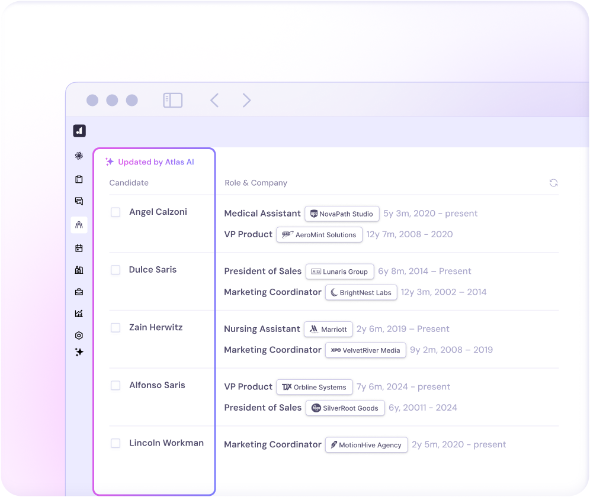Image resolution: width=590 pixels, height=497 pixels.
Task: Open the companies building icon in sidebar
Action: (x=79, y=270)
